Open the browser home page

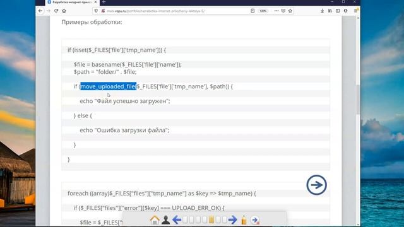pos(64,11)
